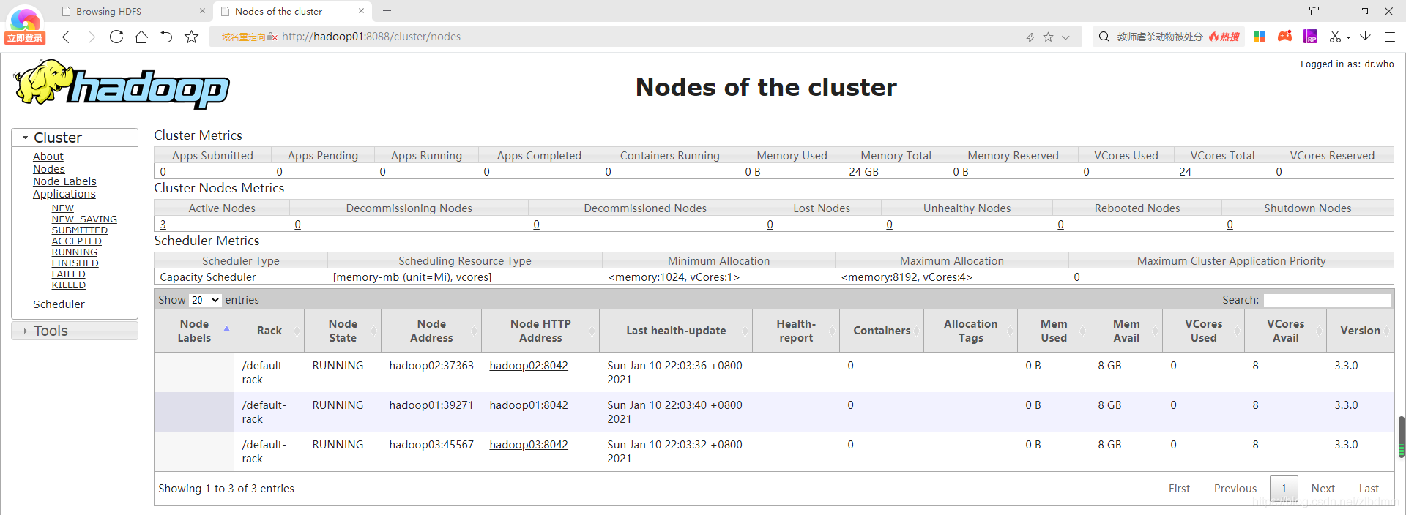
Task: Sort table by Mem Avail column
Action: (1126, 331)
